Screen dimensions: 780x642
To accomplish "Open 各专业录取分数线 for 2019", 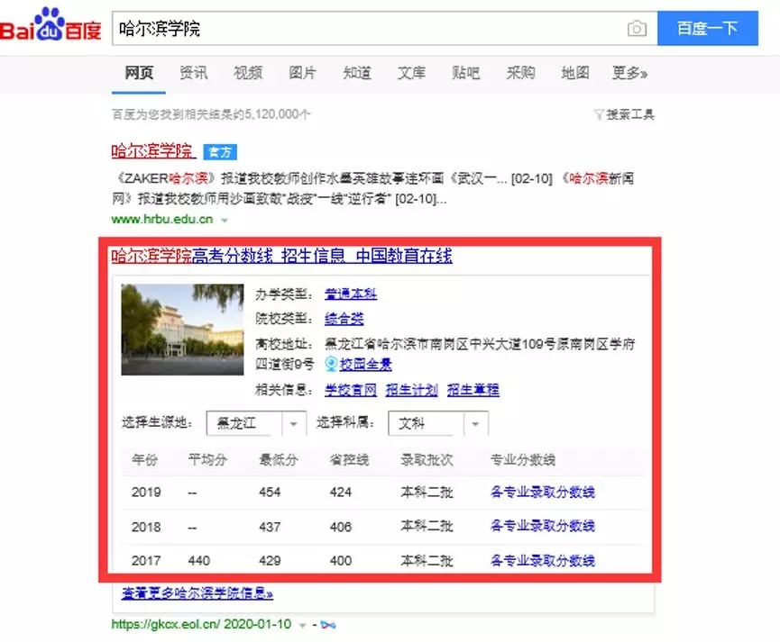I will 543,492.
